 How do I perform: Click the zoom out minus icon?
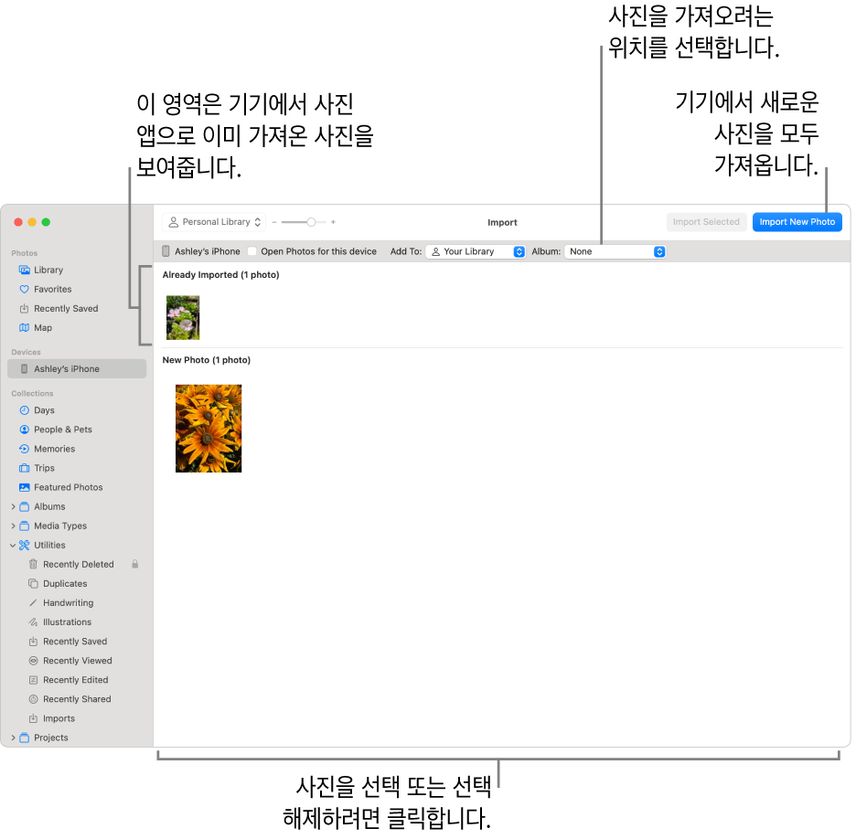274,223
